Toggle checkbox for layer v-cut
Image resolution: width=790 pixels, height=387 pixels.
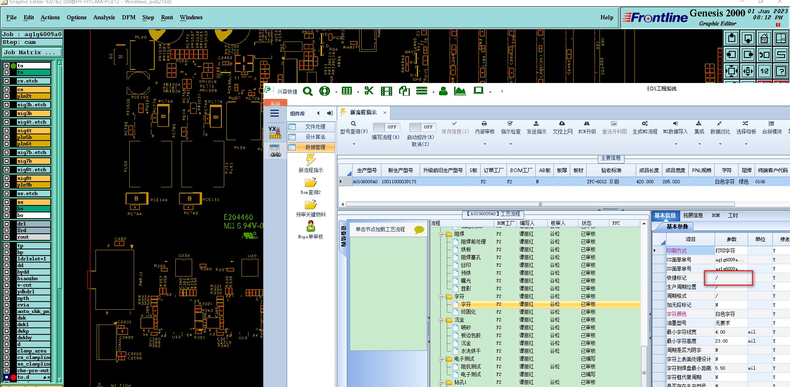[x=7, y=285]
